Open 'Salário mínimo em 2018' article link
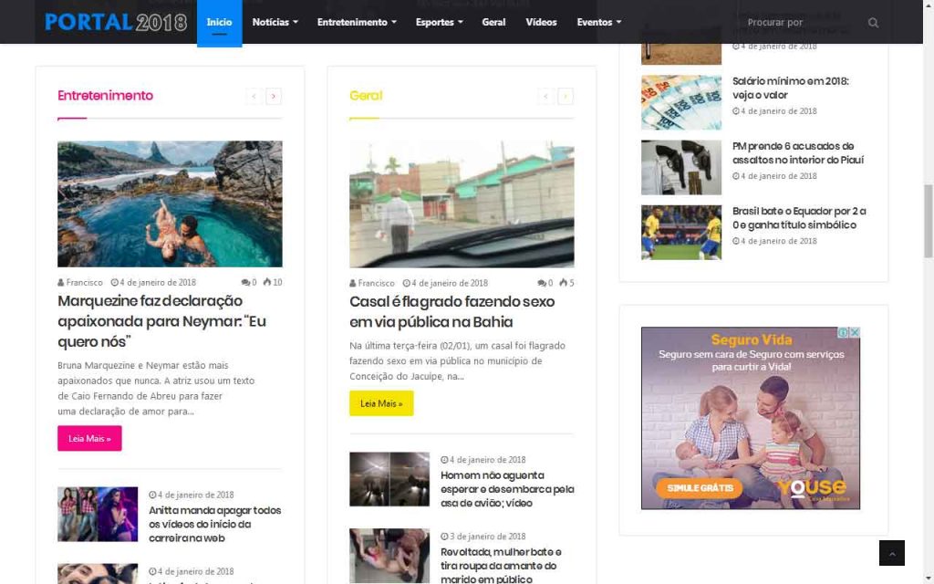 (791, 89)
